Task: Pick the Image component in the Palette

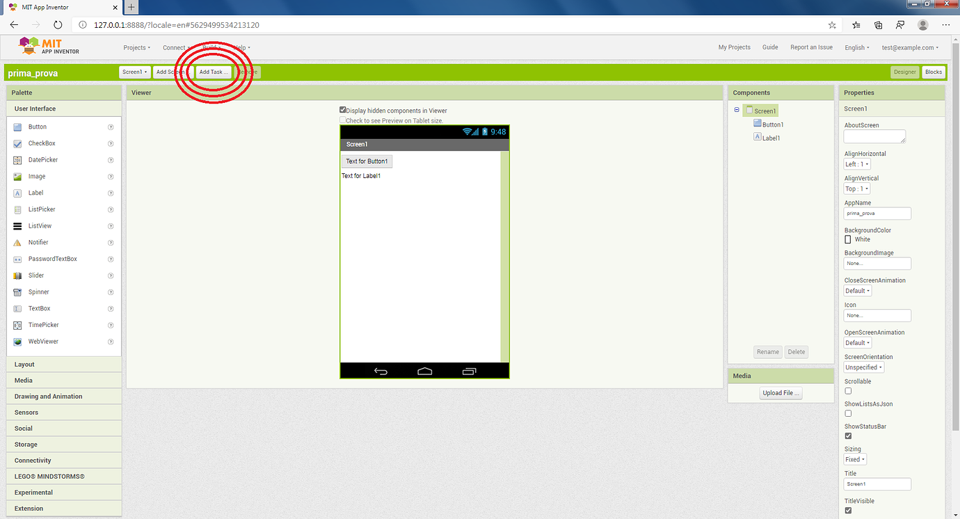Action: coord(37,176)
